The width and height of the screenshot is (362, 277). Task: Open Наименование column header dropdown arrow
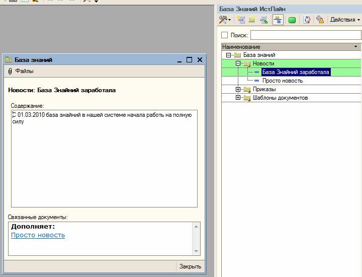(355, 47)
